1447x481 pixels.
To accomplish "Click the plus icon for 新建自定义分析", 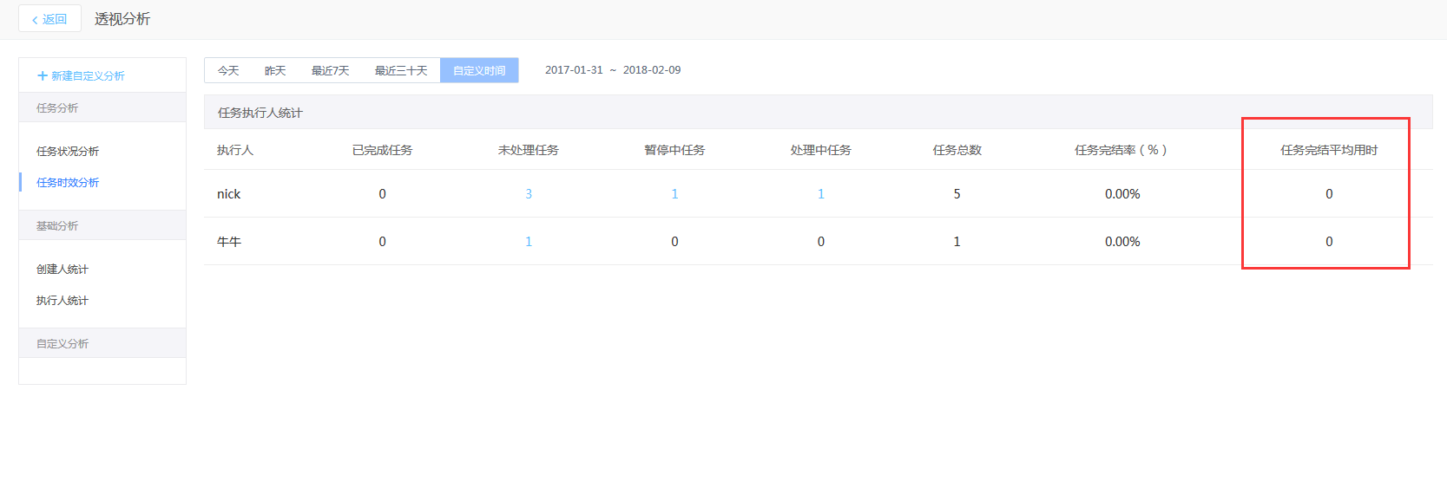I will tap(42, 76).
